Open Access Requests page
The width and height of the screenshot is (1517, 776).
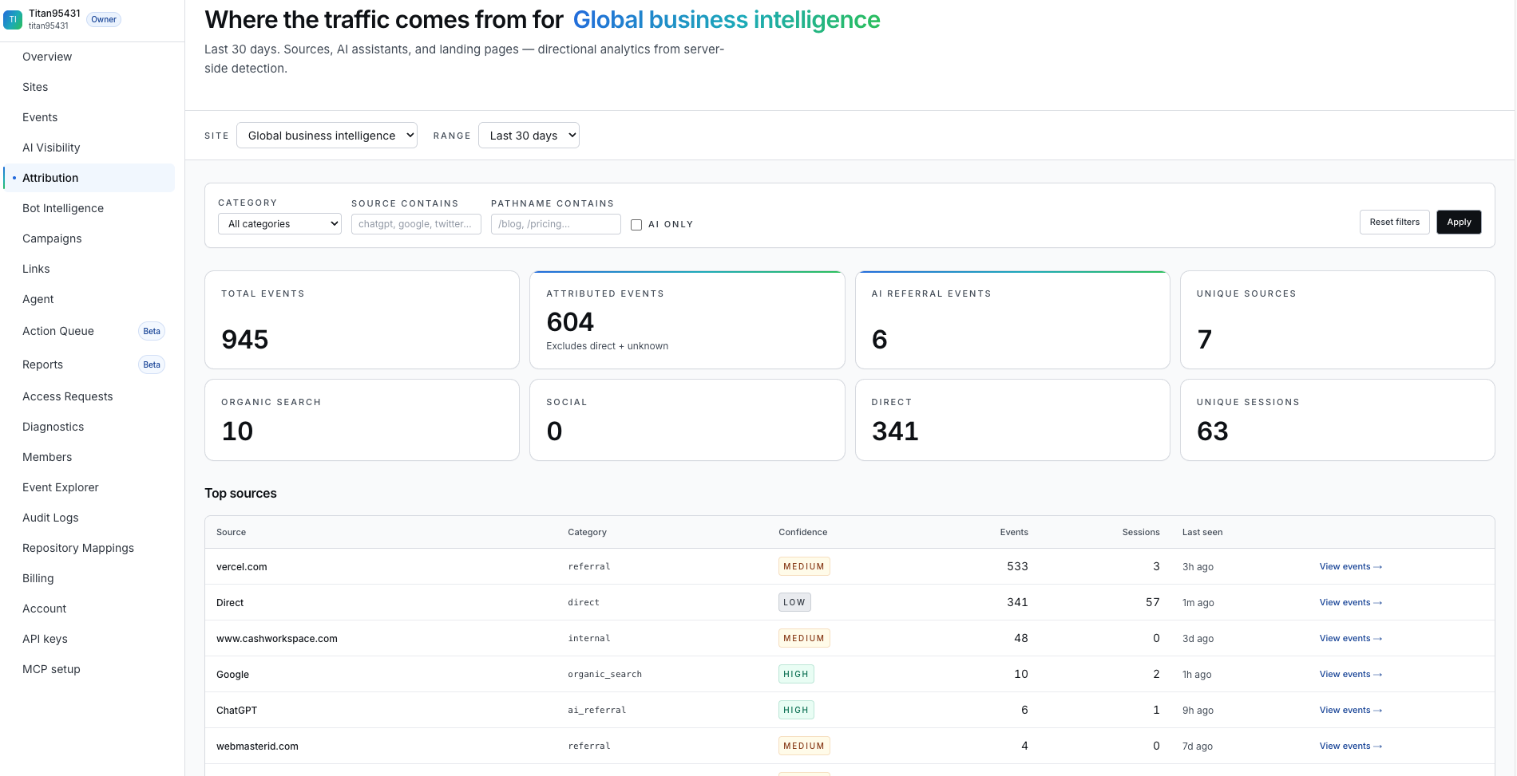pyautogui.click(x=89, y=396)
